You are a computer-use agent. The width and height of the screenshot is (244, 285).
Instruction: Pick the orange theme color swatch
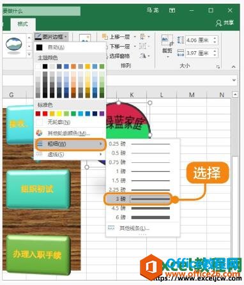pyautogui.click(x=73, y=66)
